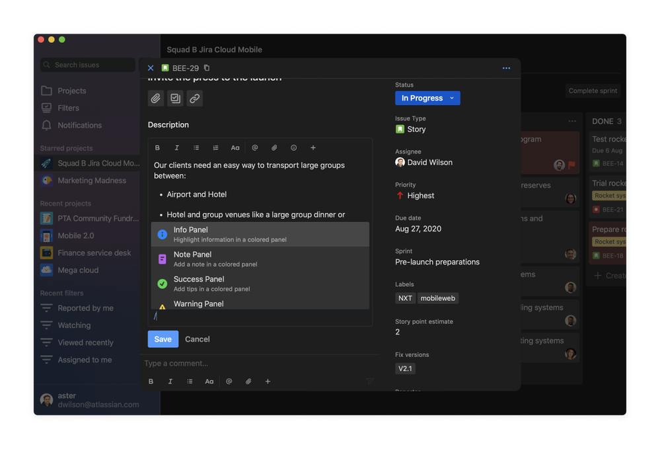
Task: Click the NXT label
Action: (x=406, y=298)
